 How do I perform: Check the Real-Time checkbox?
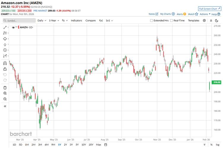(x=171, y=20)
